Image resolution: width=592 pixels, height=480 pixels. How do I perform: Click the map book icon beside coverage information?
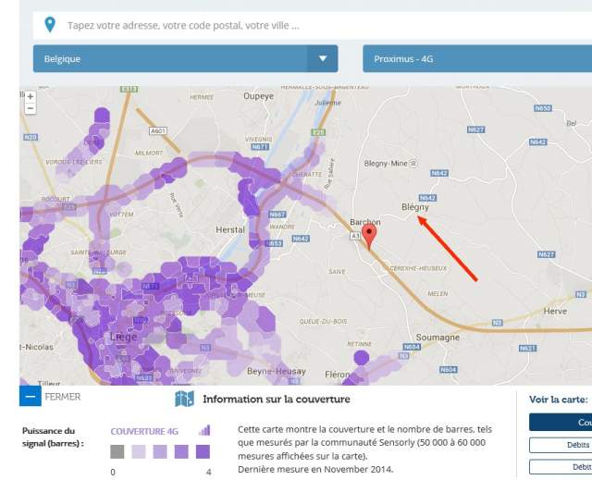[185, 399]
